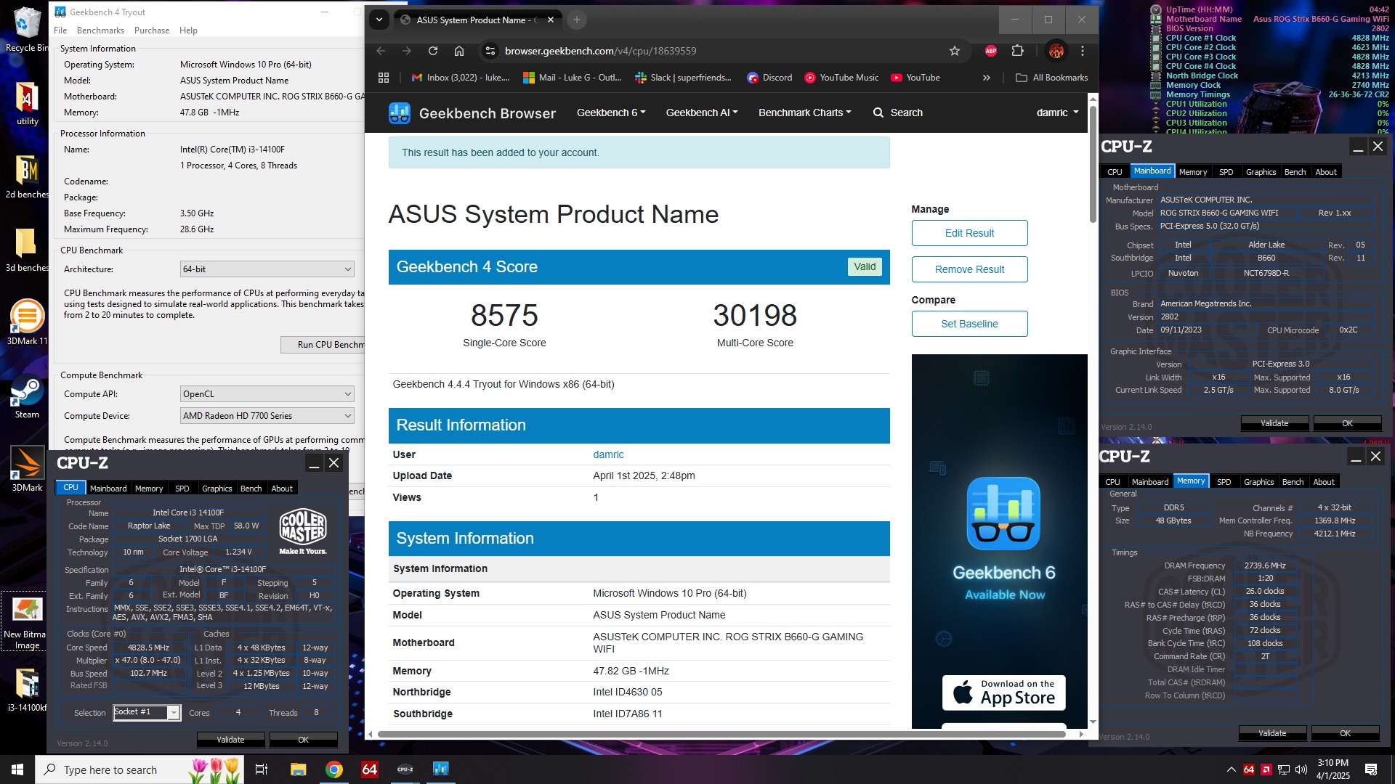Viewport: 1395px width, 784px height.
Task: Open Gmail Inbox bookmark
Action: point(461,78)
